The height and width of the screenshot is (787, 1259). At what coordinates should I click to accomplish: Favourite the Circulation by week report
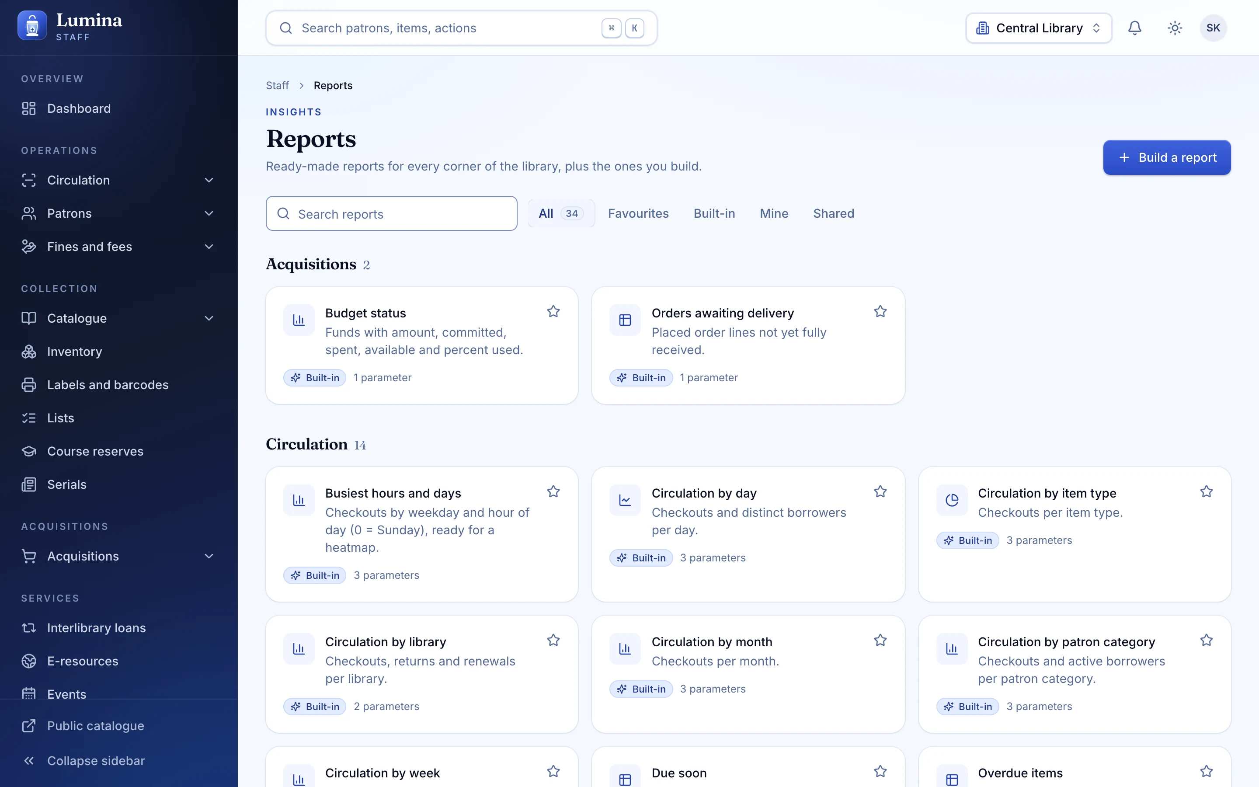point(553,771)
